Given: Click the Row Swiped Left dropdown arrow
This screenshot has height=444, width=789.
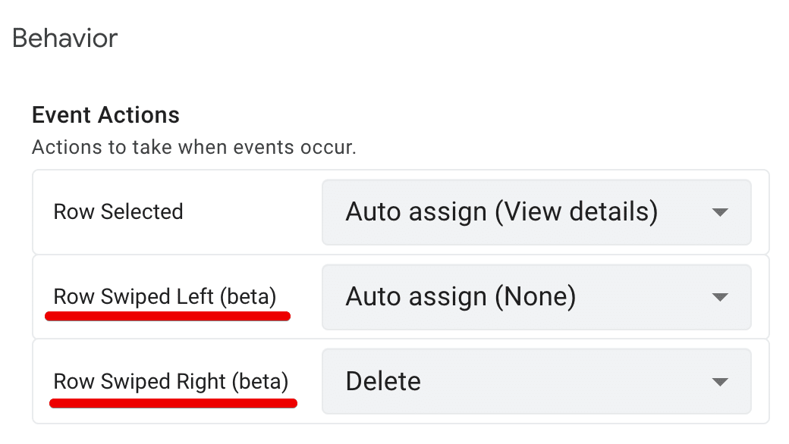Looking at the screenshot, I should pyautogui.click(x=720, y=297).
